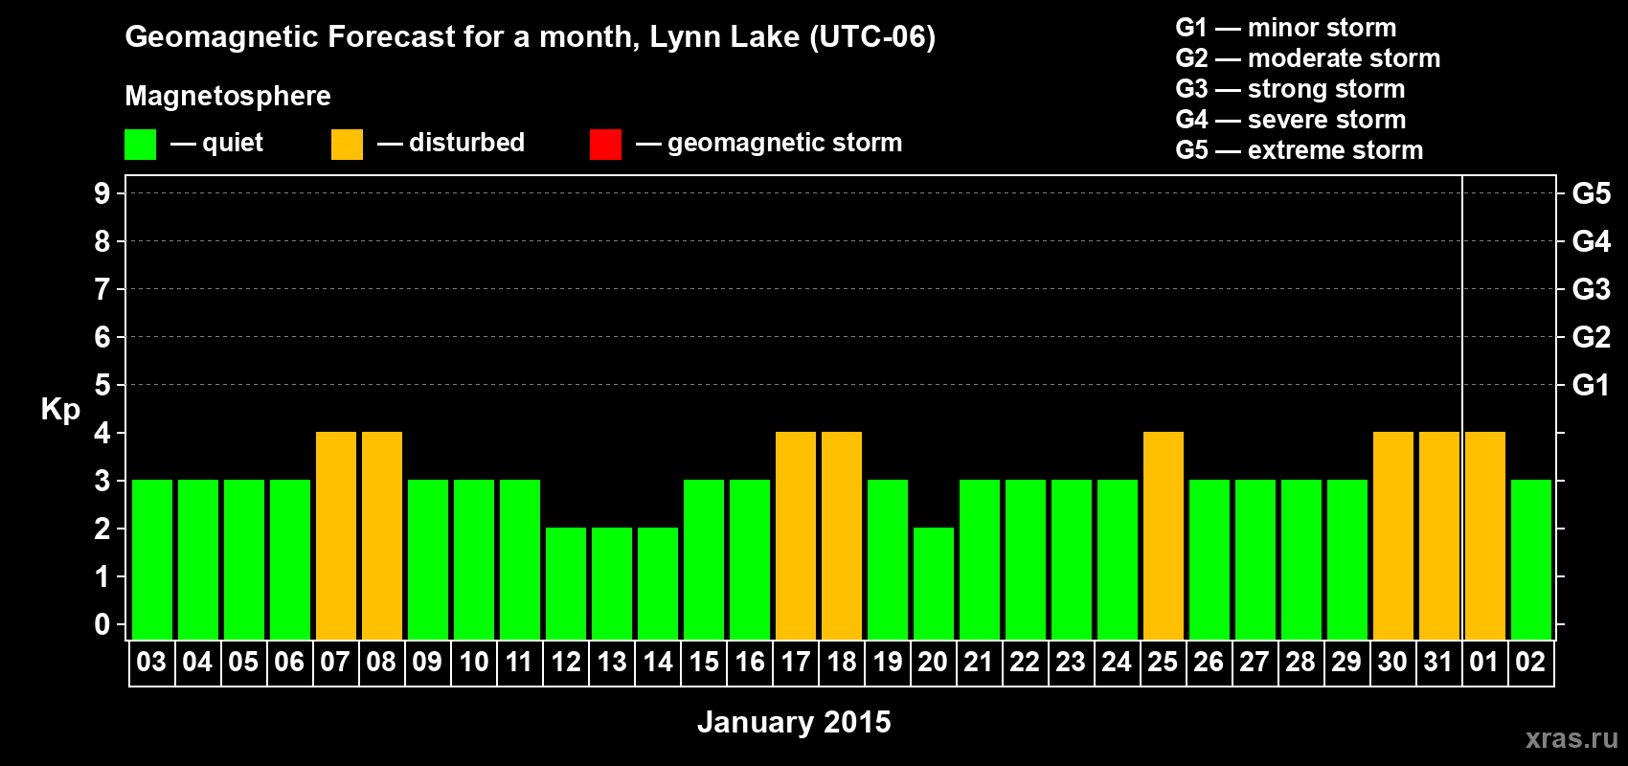Click the green bar for day 09

[428, 559]
